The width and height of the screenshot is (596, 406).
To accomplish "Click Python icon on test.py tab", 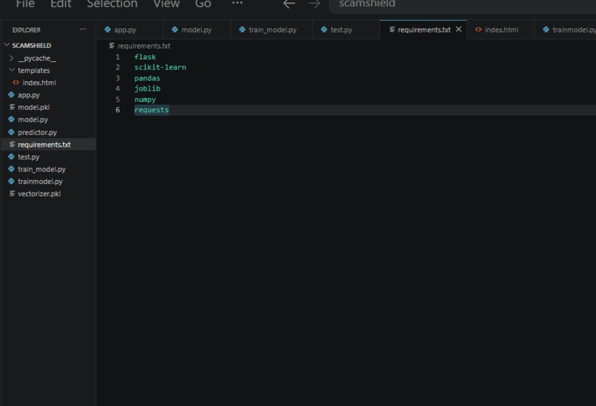I will point(324,30).
